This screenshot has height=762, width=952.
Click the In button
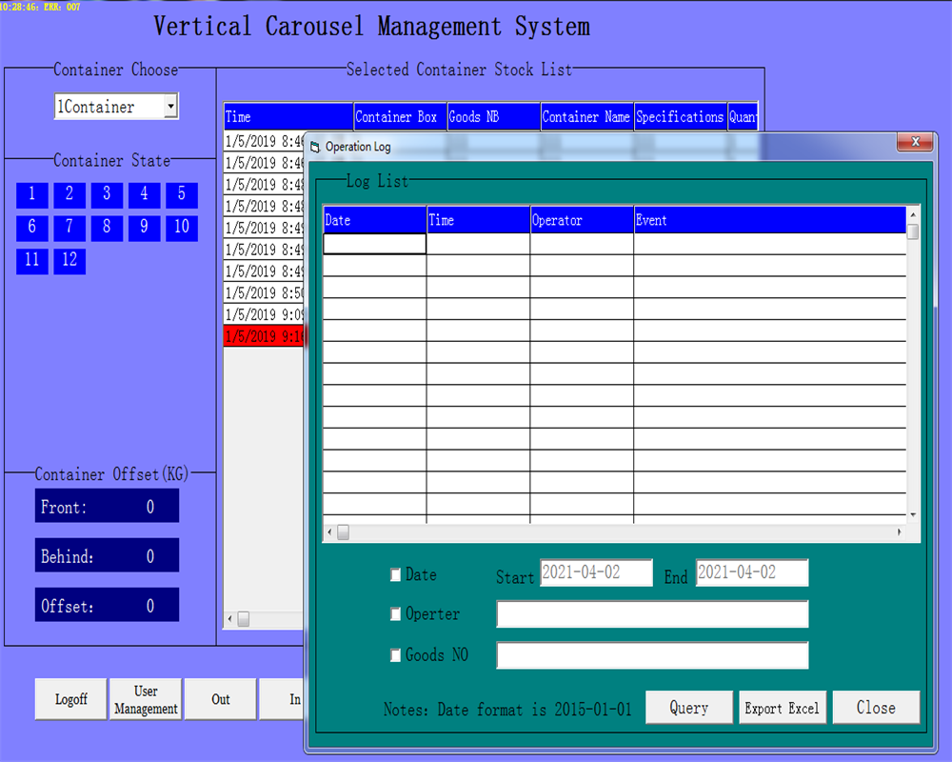(290, 698)
